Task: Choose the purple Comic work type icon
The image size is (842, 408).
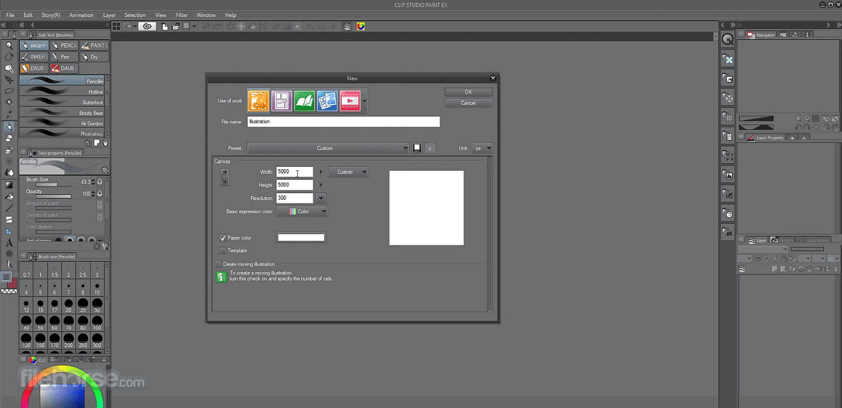Action: click(283, 101)
